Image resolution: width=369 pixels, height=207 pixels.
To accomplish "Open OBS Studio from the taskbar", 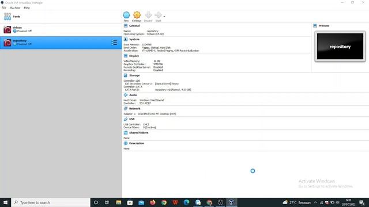I will pyautogui.click(x=220, y=202).
